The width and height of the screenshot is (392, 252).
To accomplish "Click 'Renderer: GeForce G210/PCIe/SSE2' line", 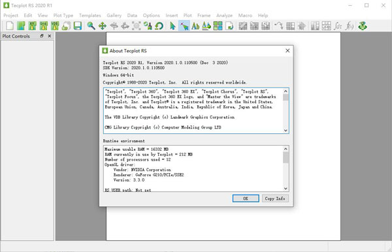I will 148,175.
